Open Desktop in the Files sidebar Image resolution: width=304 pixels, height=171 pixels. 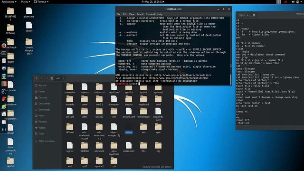(41, 97)
